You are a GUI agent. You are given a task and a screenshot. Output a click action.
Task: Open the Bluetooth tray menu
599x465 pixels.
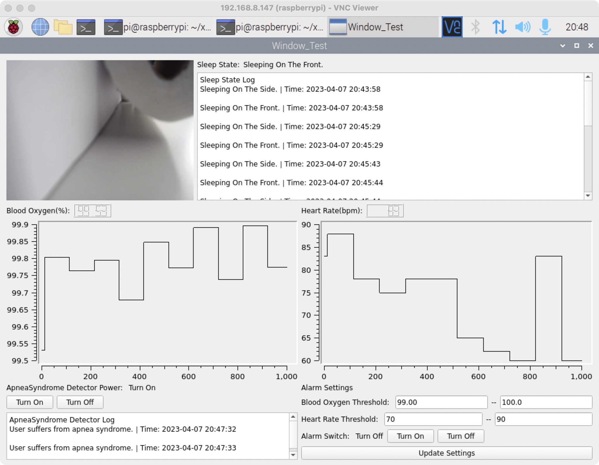click(x=475, y=27)
